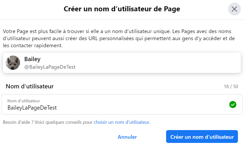The width and height of the screenshot is (244, 150).
Task: Click the @BaileyLaPageDeTest handle in preview card
Action: tap(50, 67)
